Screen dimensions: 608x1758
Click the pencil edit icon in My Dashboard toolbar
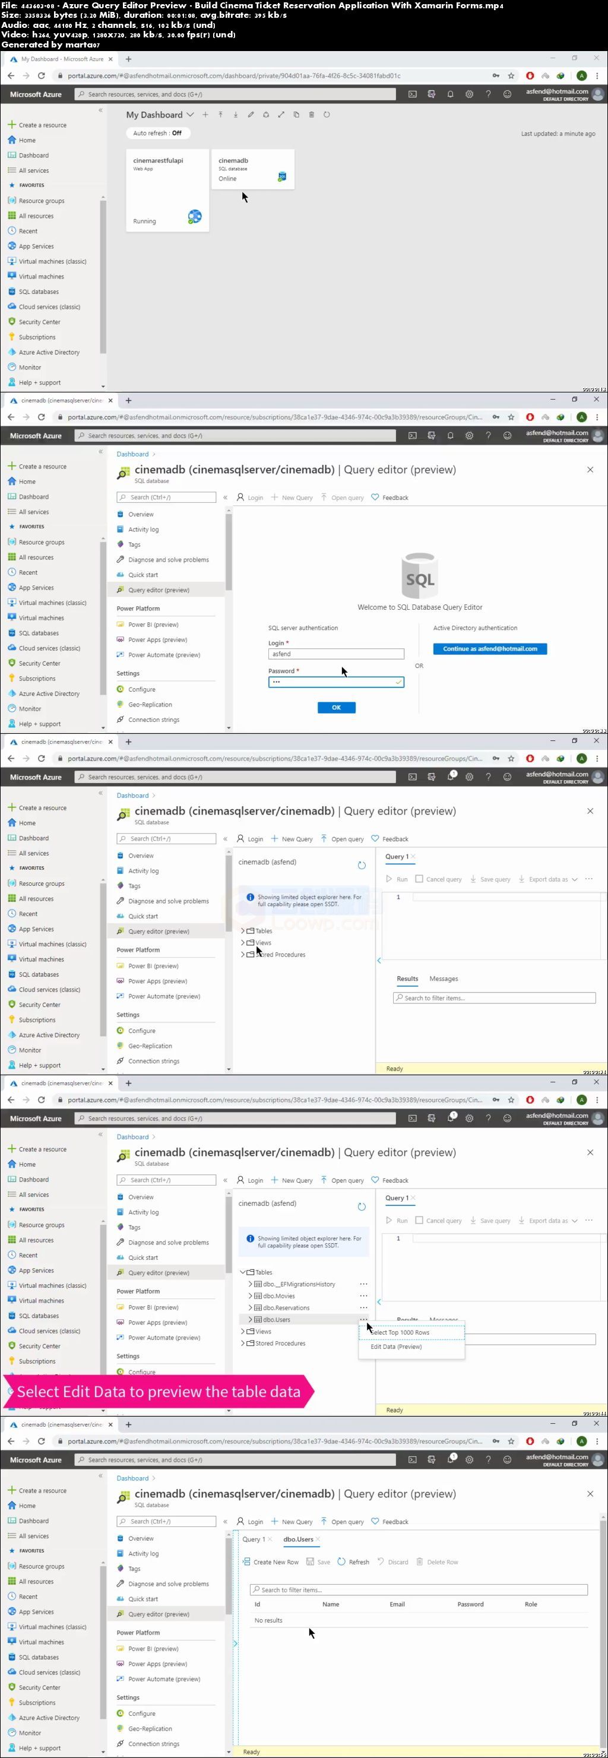point(251,115)
